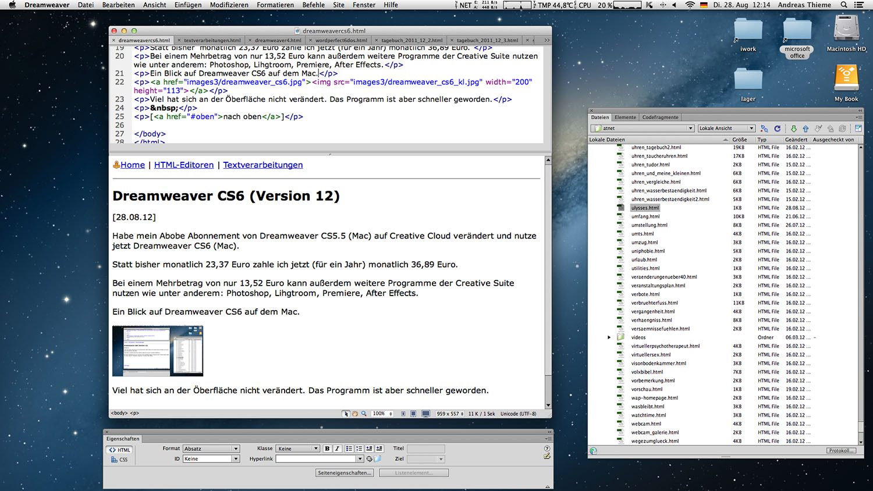Select the Hand tool in status bar
Viewport: 873px width, 491px height.
355,414
